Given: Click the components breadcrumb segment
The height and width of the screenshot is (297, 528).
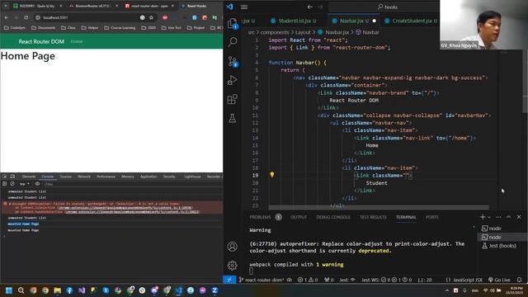Looking at the screenshot, I should coord(275,32).
